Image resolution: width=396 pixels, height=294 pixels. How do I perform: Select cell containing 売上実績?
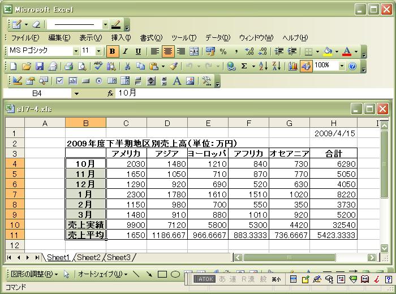pyautogui.click(x=85, y=224)
